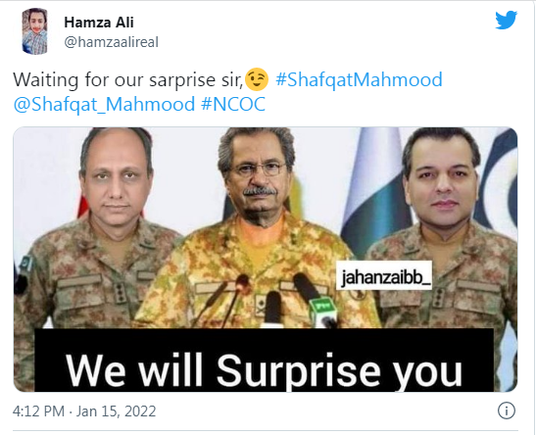Open the #NCOC hashtag
Image resolution: width=536 pixels, height=435 pixels.
pos(233,104)
